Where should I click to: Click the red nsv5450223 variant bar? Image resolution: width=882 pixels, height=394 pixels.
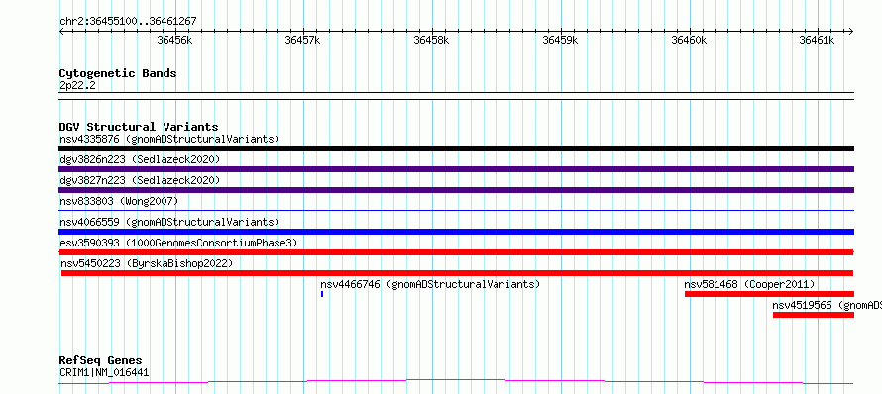tap(457, 273)
